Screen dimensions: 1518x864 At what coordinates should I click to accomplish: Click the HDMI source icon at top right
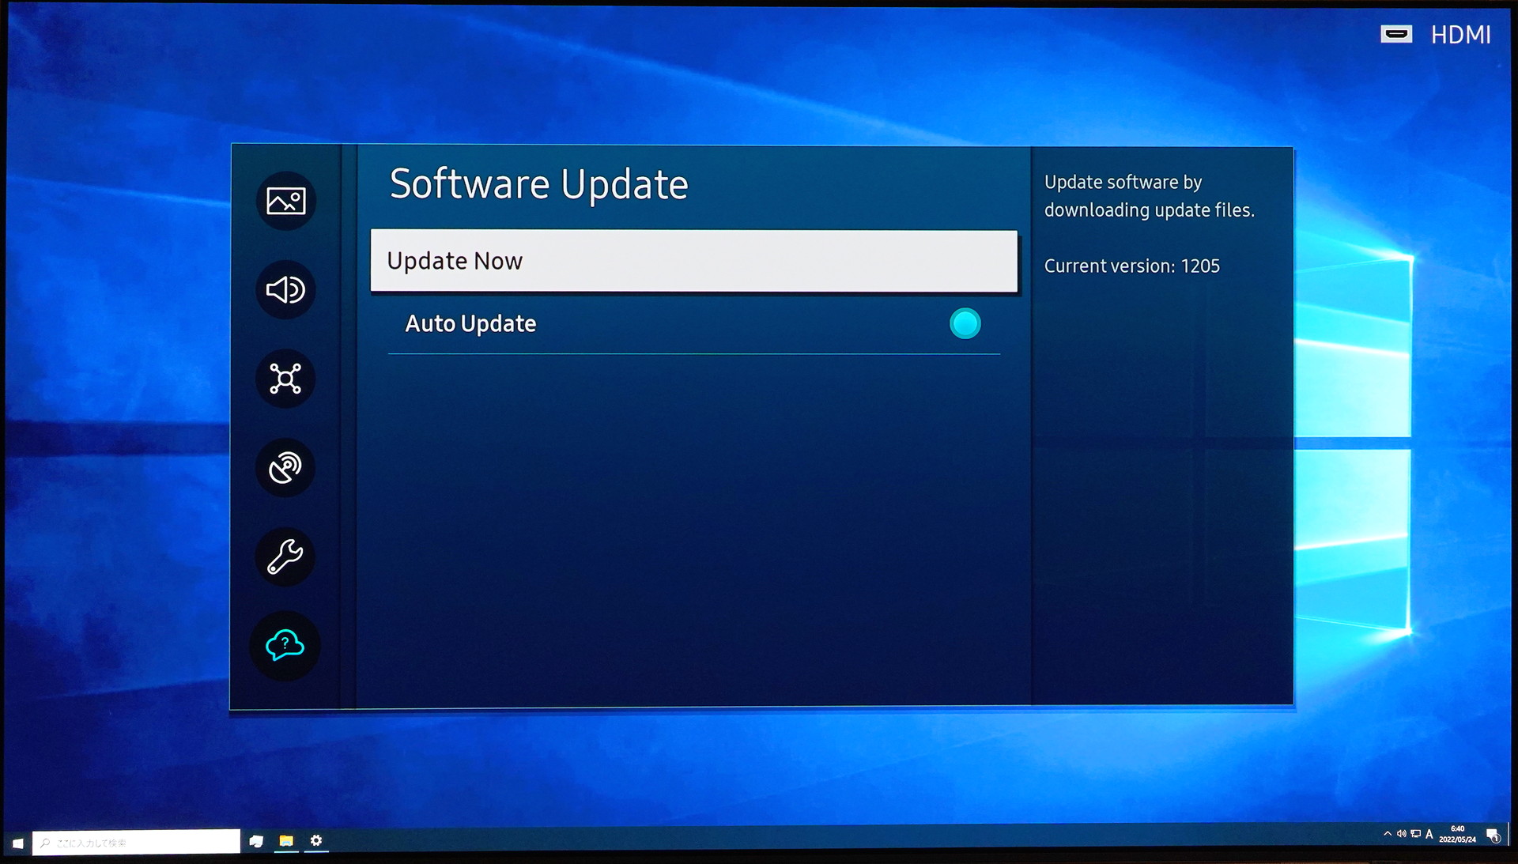[1396, 34]
